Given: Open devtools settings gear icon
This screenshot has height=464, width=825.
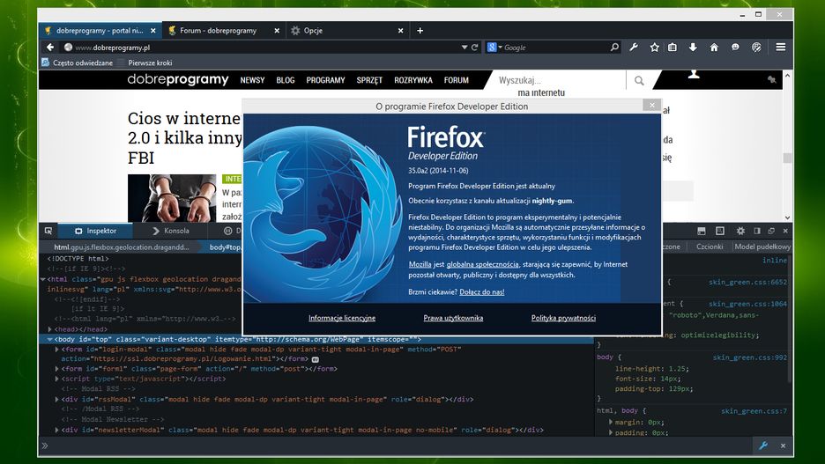Looking at the screenshot, I should pos(740,231).
